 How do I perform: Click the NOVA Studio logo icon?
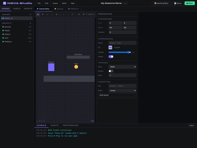click(x=4, y=3)
